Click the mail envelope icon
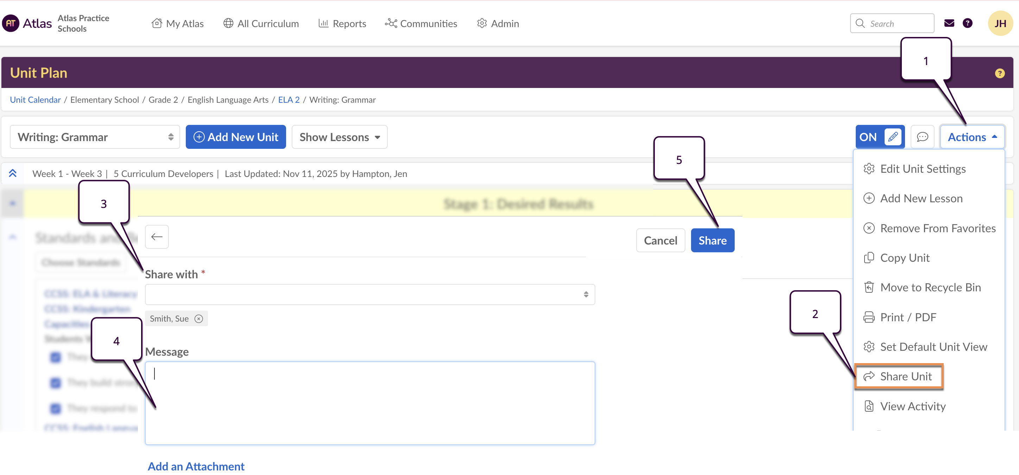This screenshot has height=475, width=1019. point(949,23)
